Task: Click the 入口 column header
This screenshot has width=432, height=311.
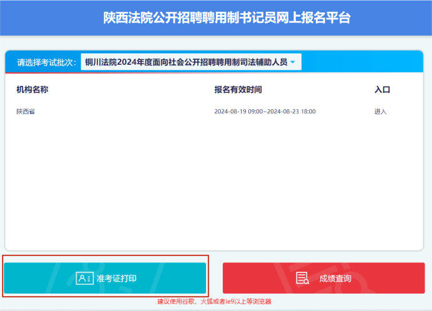Action: click(x=382, y=90)
